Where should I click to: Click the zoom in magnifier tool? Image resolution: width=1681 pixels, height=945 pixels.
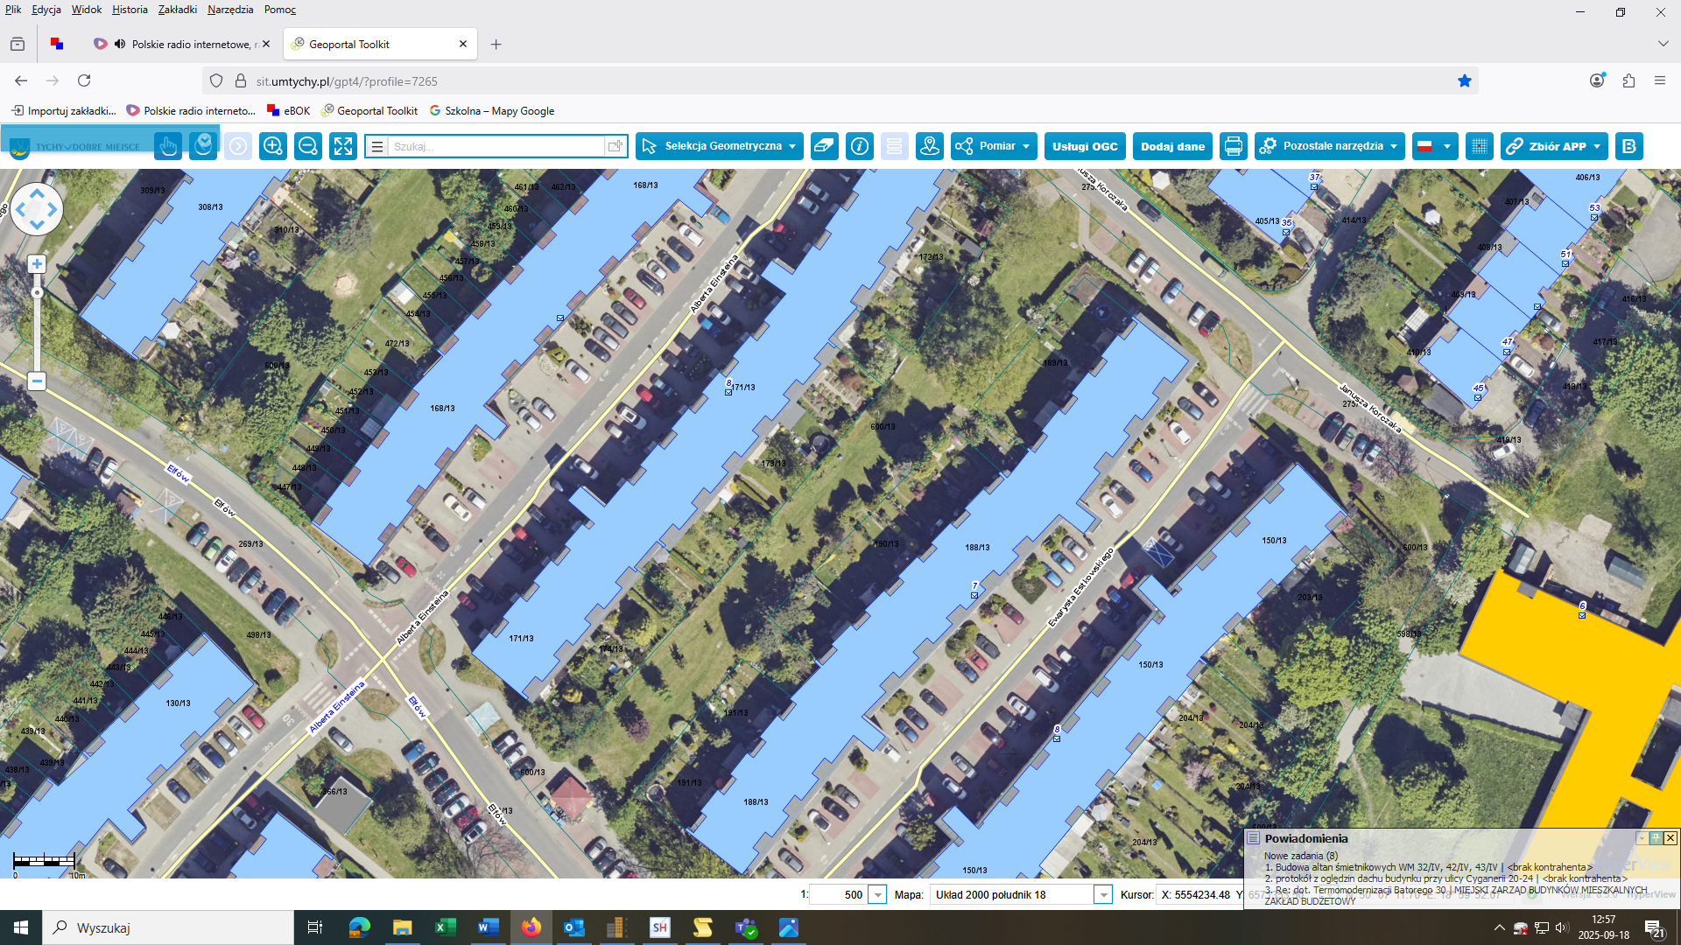(273, 146)
